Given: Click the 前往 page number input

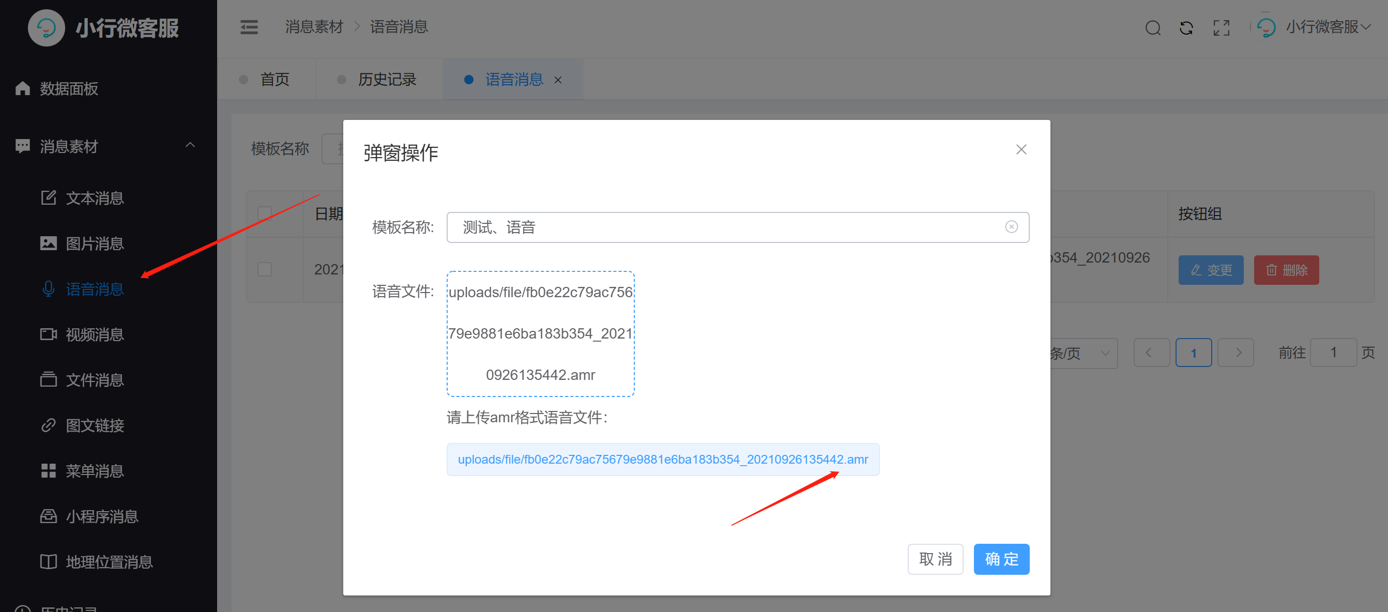Looking at the screenshot, I should 1333,353.
